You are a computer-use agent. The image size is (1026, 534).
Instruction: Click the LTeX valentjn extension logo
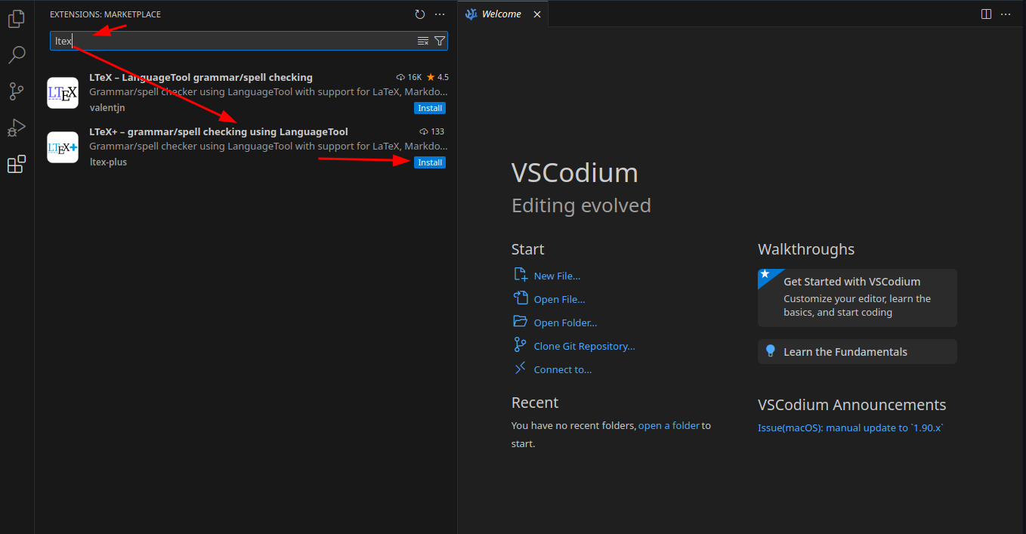tap(63, 93)
